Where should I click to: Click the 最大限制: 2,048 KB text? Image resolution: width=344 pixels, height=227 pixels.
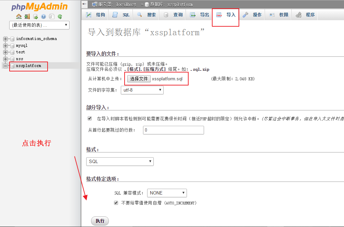[233, 79]
